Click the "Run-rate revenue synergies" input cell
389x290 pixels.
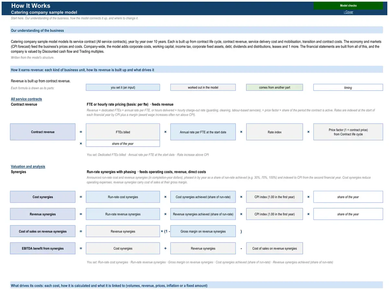[123, 214]
